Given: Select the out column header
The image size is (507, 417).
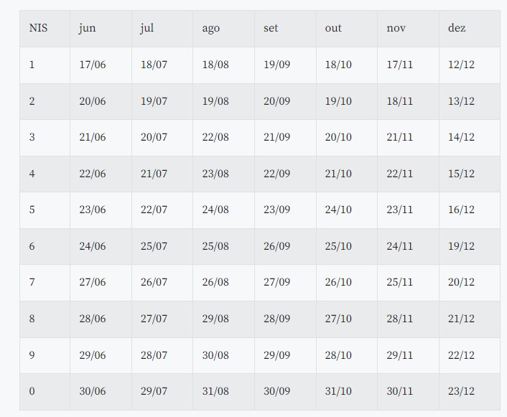Looking at the screenshot, I should point(333,29).
